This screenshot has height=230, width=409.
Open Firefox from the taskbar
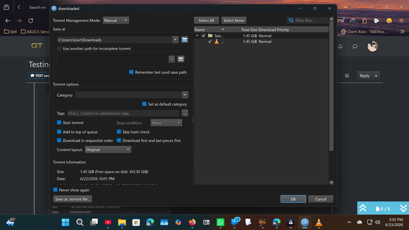(192, 222)
